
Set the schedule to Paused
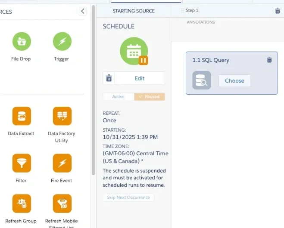(x=150, y=97)
